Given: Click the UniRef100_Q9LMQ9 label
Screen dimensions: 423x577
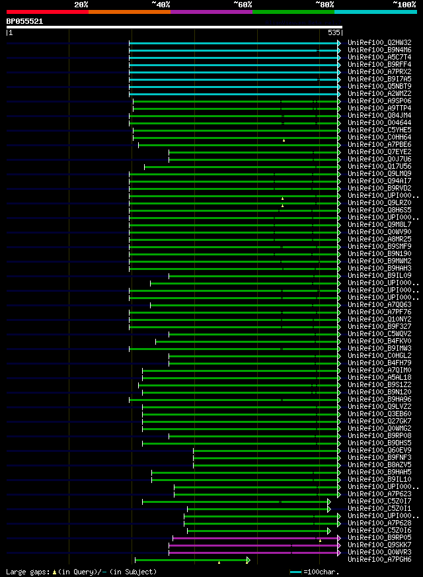Looking at the screenshot, I should click(x=379, y=173).
